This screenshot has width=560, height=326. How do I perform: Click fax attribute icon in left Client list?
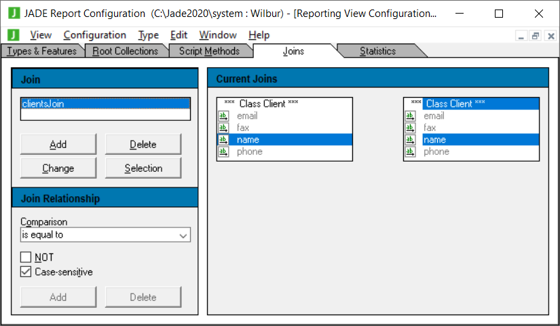[223, 128]
